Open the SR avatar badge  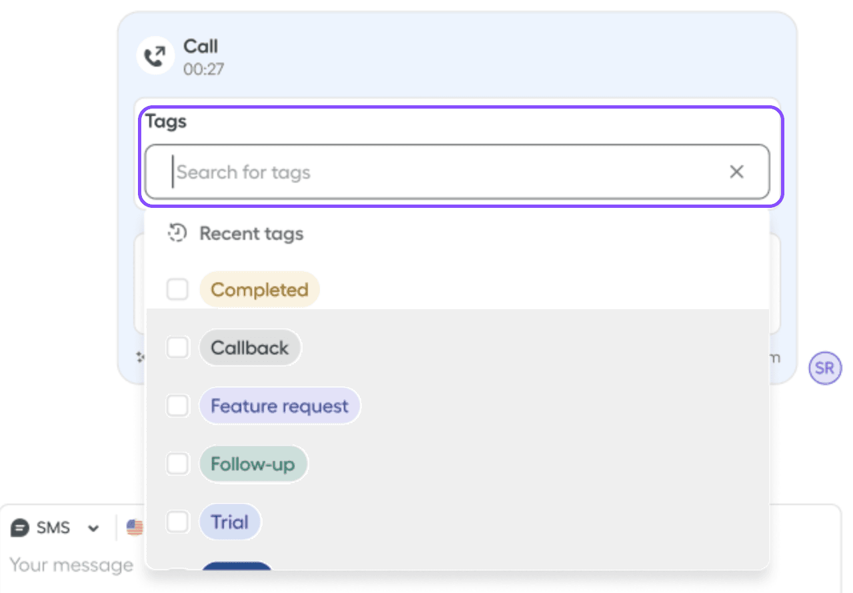pos(824,368)
